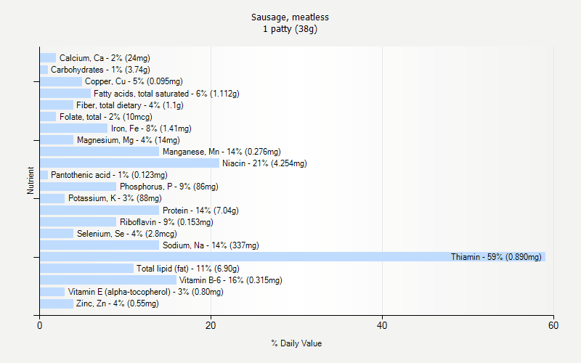The image size is (581, 363).
Task: Click the Carbohydrates 1% label
Action: 100,70
